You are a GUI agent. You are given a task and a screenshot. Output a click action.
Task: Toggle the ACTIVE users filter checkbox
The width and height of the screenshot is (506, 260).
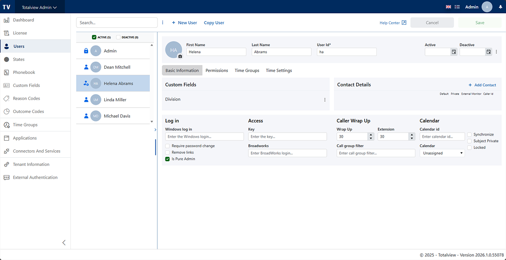coord(94,37)
